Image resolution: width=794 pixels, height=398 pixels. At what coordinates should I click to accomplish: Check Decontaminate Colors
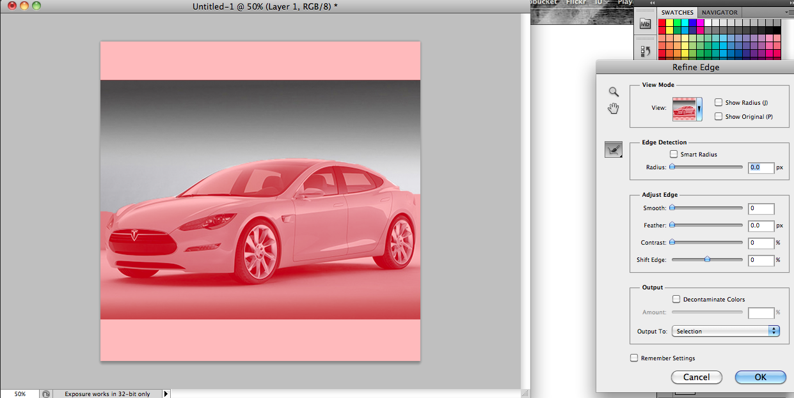coord(676,299)
